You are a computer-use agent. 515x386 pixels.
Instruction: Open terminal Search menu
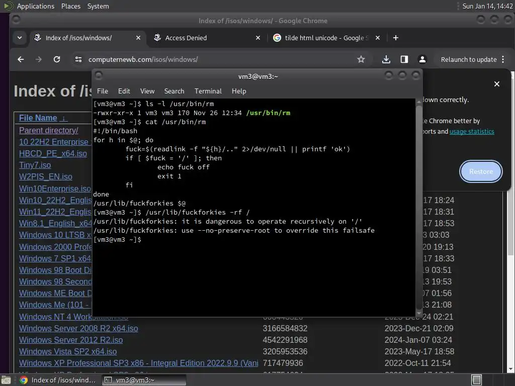pos(174,91)
